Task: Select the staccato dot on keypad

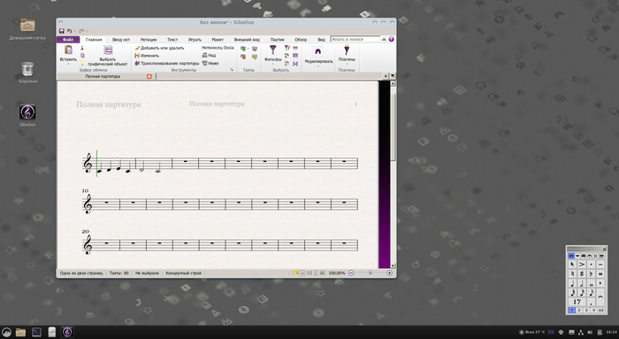Action: tap(591, 264)
